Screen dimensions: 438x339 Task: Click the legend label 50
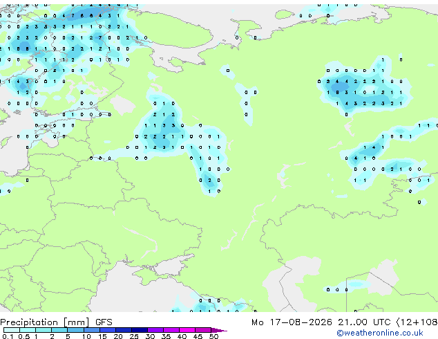tap(213, 336)
